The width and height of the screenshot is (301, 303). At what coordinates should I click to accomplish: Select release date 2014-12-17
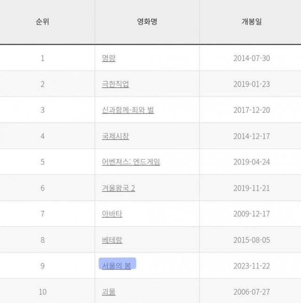[x=252, y=136]
